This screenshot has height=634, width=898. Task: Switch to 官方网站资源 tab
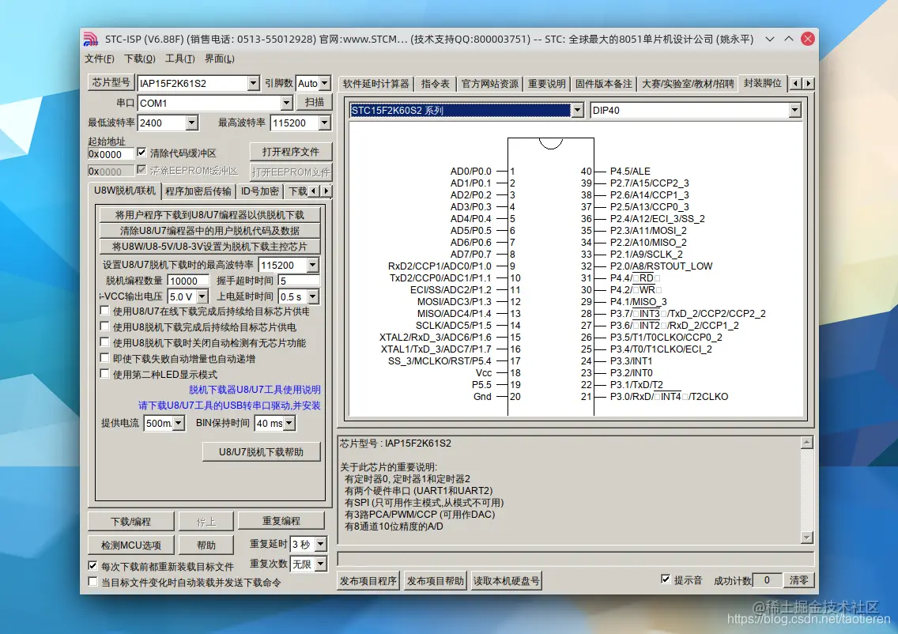coord(489,84)
